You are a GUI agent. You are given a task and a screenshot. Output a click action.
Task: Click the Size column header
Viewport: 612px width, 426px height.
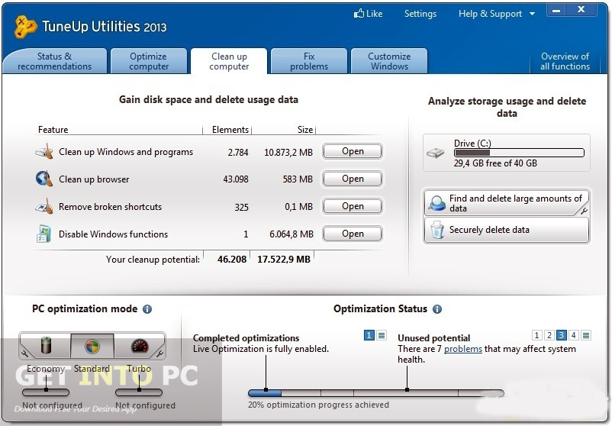(x=304, y=130)
